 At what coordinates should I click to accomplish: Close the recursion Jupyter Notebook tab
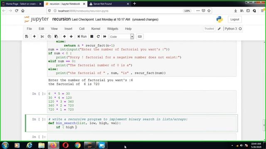click(84, 4)
